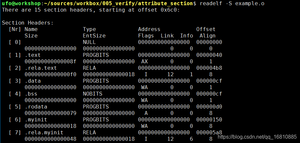Click the PROGBITS type of .myinit

pyautogui.click(x=96, y=119)
